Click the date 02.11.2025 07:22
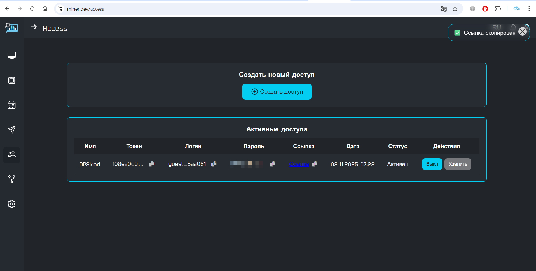This screenshot has height=271, width=536. pos(353,165)
